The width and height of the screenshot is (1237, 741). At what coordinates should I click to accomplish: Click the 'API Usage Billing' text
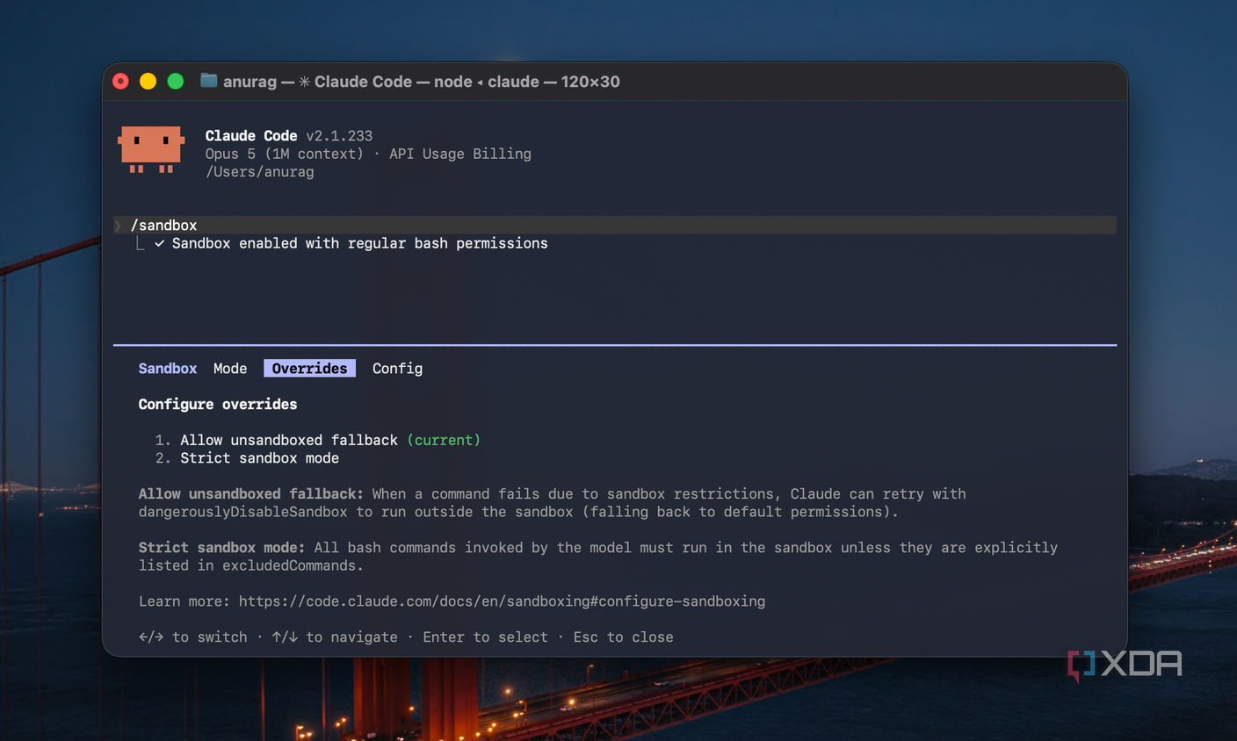tap(460, 154)
